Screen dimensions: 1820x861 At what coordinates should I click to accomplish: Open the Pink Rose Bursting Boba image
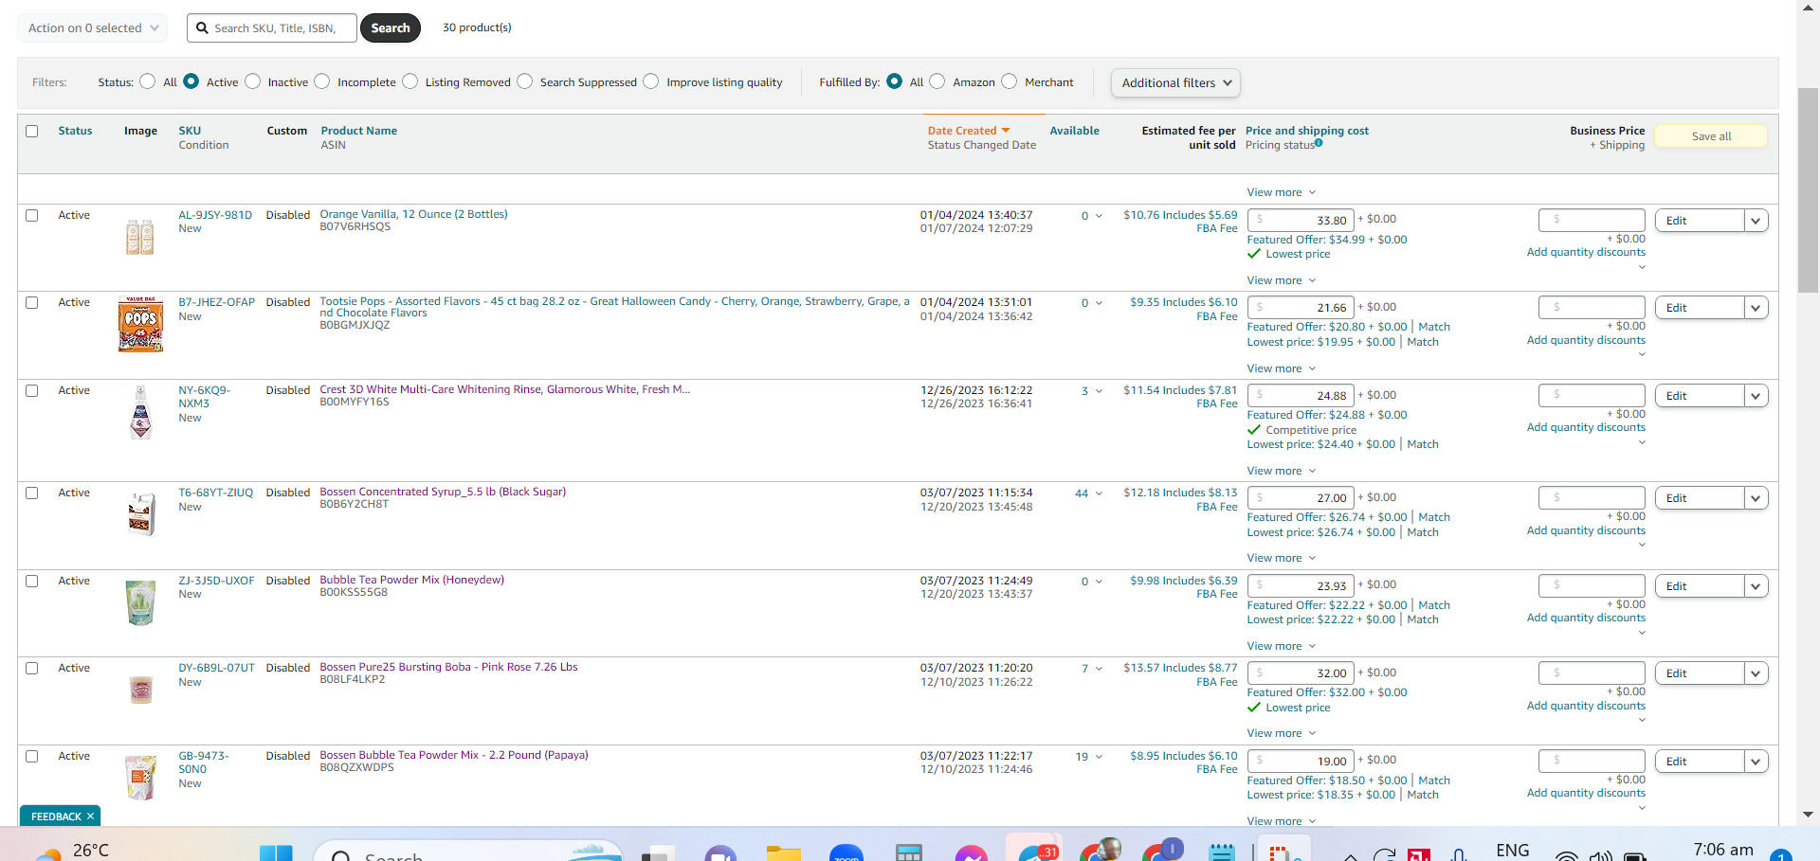(x=140, y=689)
